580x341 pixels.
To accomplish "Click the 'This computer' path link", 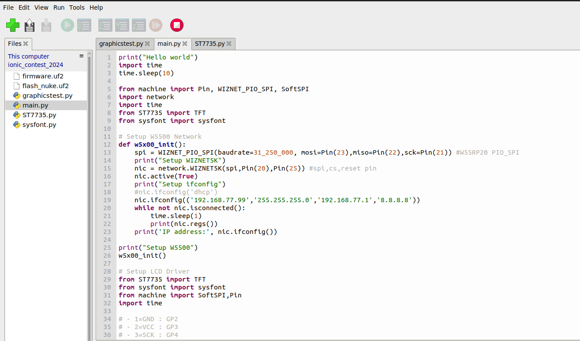I will [x=29, y=56].
